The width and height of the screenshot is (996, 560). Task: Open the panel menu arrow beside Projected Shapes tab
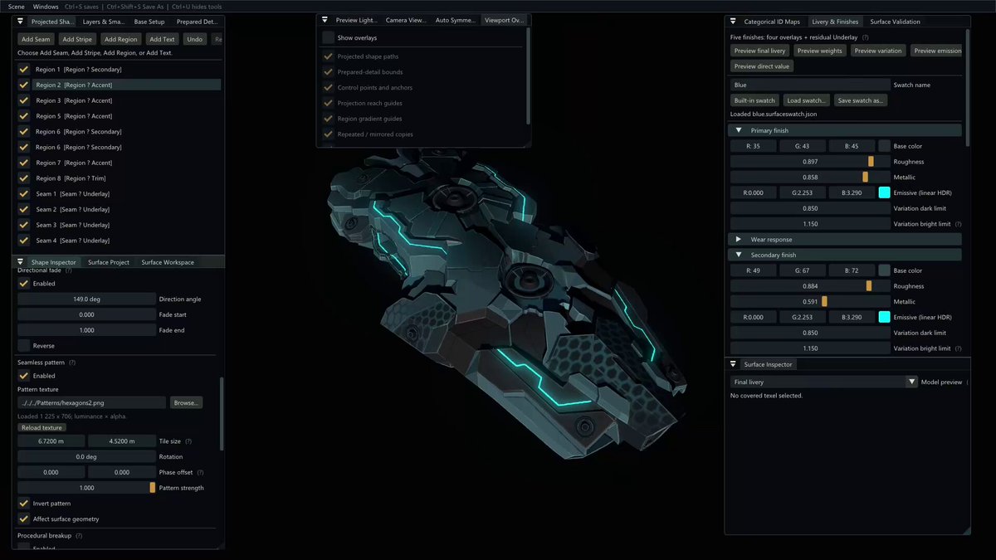(x=22, y=22)
